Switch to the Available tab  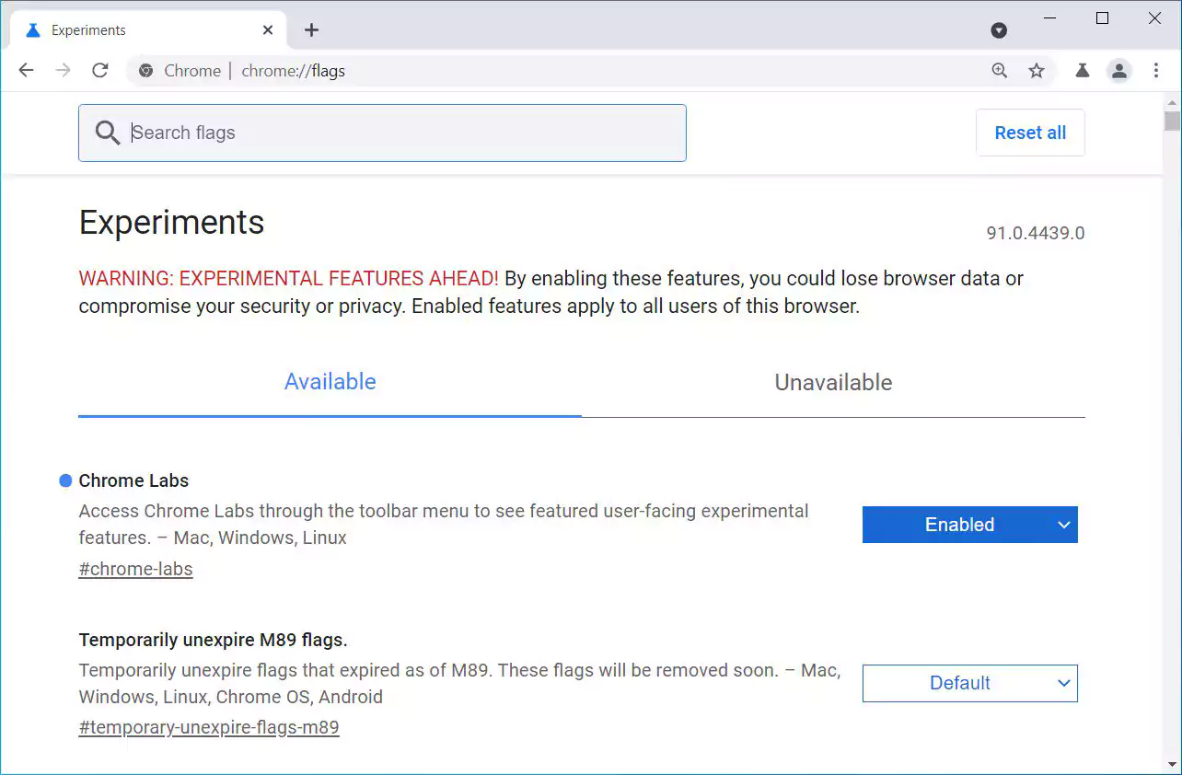(330, 382)
